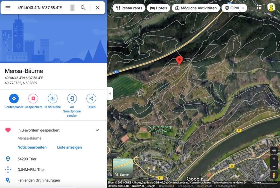Open Routenplaner directions
280x188 pixels.
[x=14, y=99]
